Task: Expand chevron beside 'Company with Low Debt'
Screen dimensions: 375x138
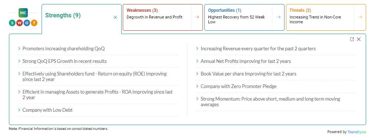Action: [19, 110]
